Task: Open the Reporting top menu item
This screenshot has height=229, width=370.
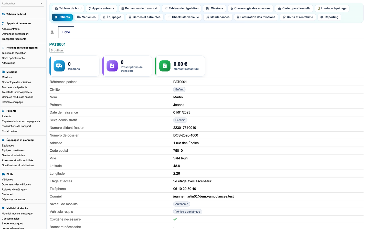Action: point(329,17)
